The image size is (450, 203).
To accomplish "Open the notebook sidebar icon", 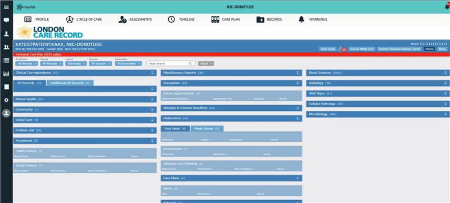I will pyautogui.click(x=6, y=87).
